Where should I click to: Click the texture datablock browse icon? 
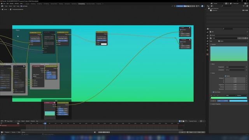click(x=211, y=38)
